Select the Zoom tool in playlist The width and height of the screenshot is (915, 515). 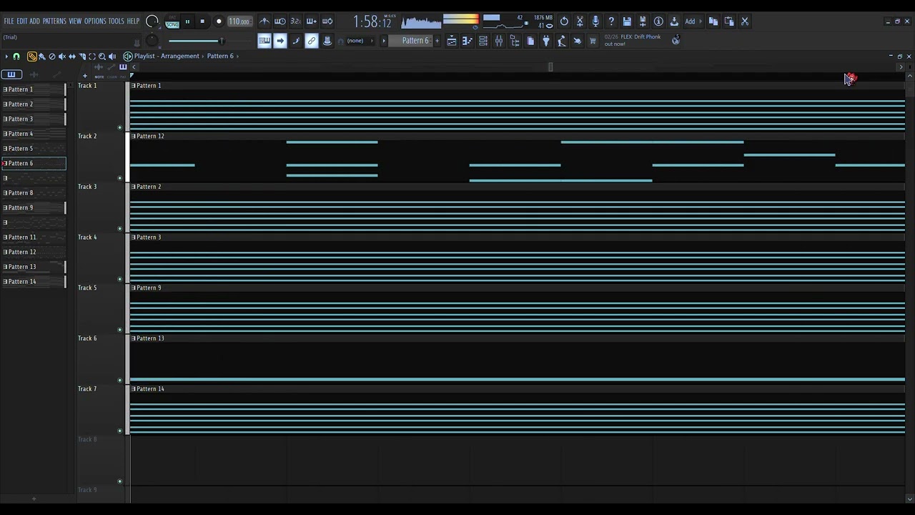click(102, 57)
